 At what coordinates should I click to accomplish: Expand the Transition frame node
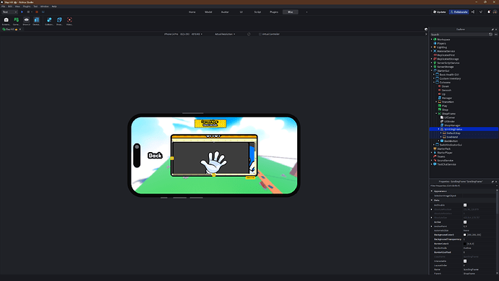click(x=436, y=102)
